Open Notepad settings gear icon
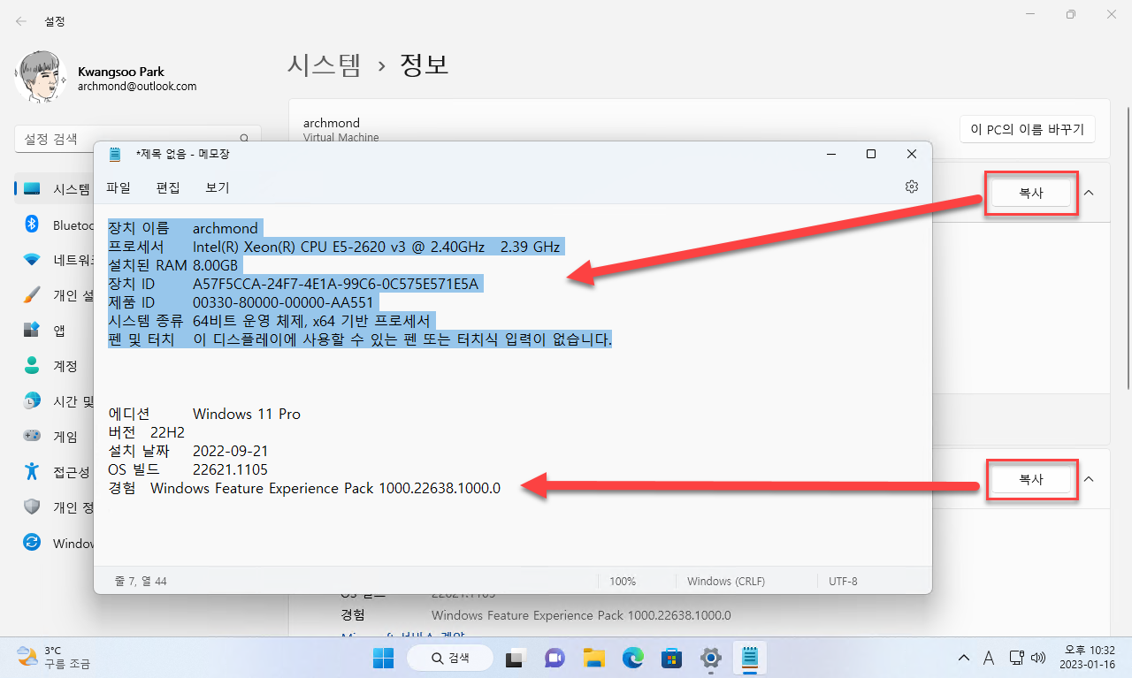The height and width of the screenshot is (678, 1132). [x=912, y=187]
